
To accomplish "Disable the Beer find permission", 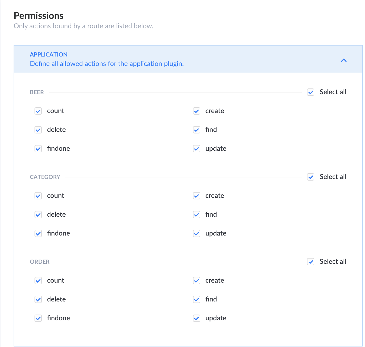I will 197,130.
